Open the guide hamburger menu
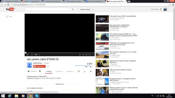Image resolution: width=175 pixels, height=98 pixels. [x=7, y=17]
